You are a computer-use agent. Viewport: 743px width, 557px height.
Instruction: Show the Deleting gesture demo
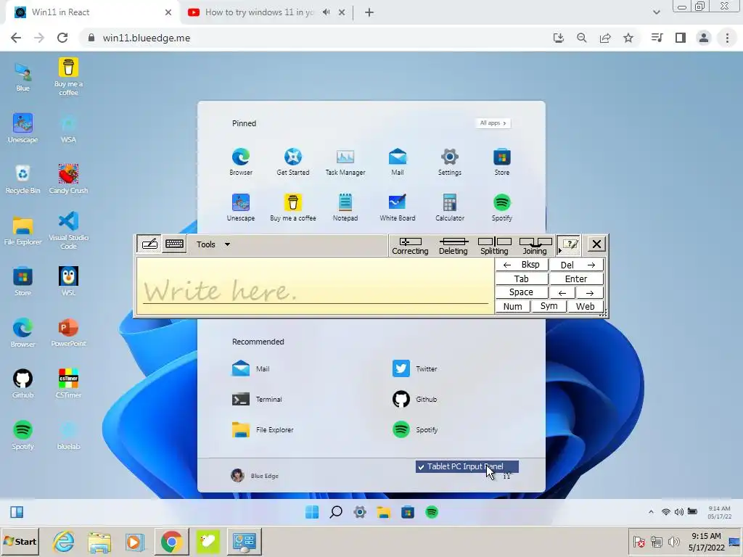(x=453, y=246)
